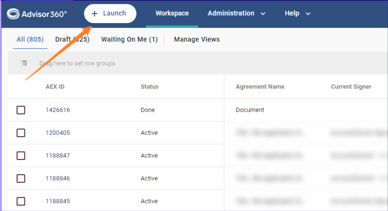This screenshot has width=388, height=211.
Task: Open Manage Views
Action: point(197,39)
